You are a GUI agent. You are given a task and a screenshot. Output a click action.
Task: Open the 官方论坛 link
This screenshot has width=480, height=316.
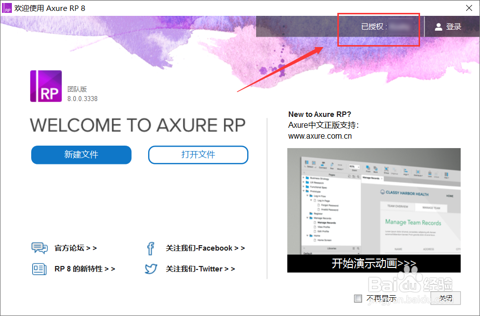pos(76,248)
